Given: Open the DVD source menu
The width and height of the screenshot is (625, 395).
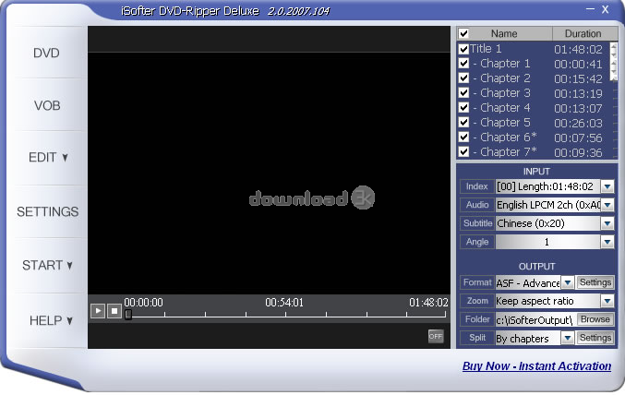Looking at the screenshot, I should (46, 53).
